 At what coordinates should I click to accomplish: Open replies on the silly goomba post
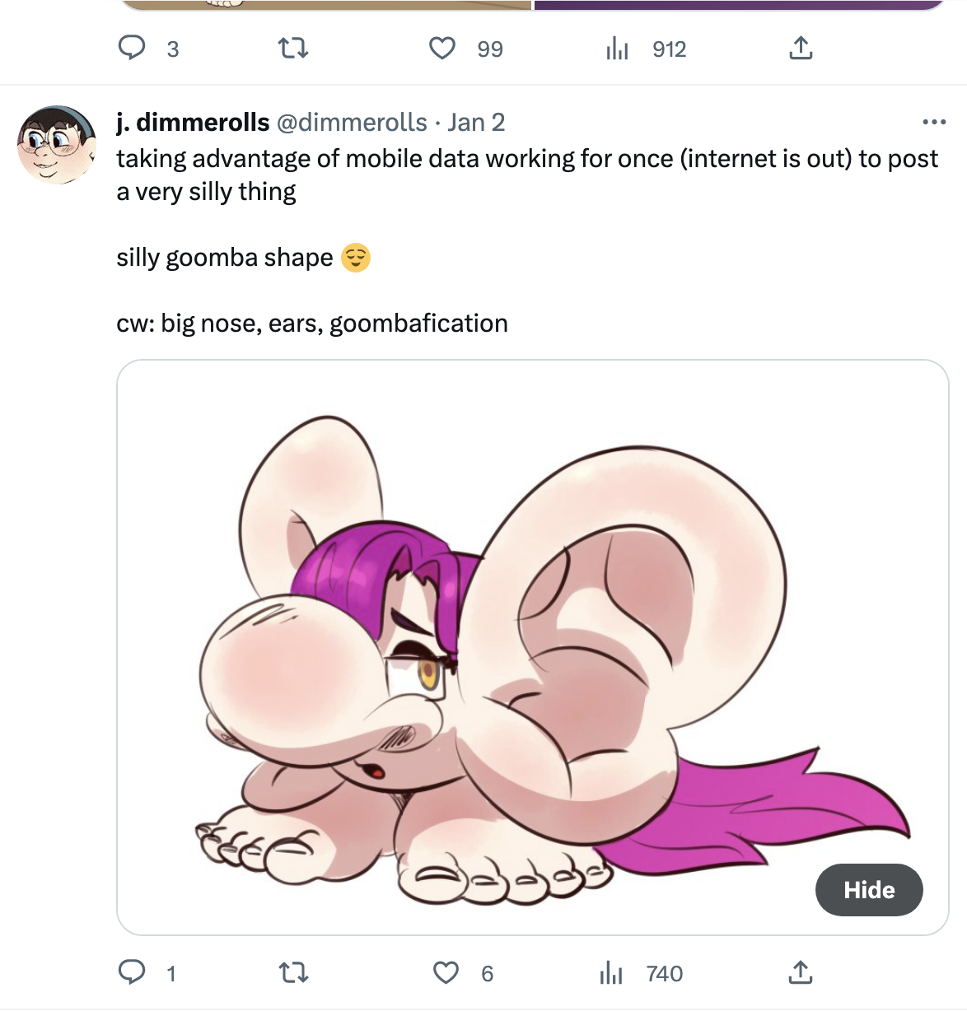(132, 973)
